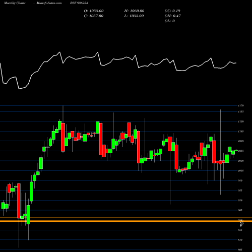Click the 980 price axis label

(x=240, y=180)
